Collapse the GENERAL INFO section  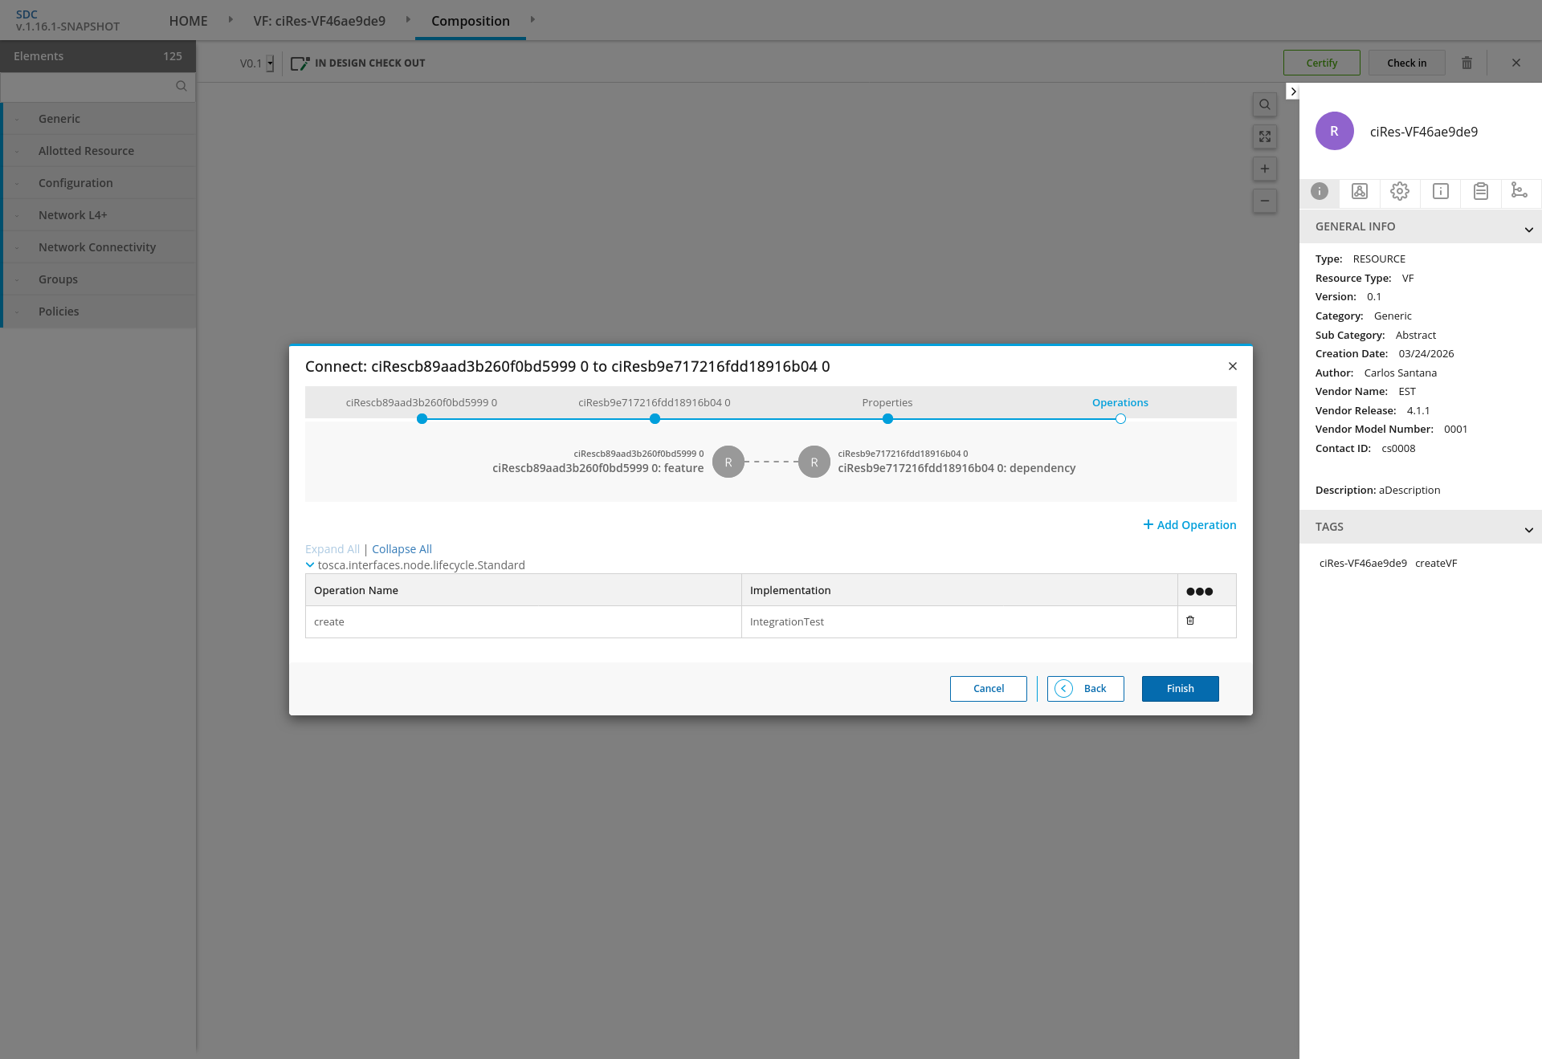point(1528,230)
